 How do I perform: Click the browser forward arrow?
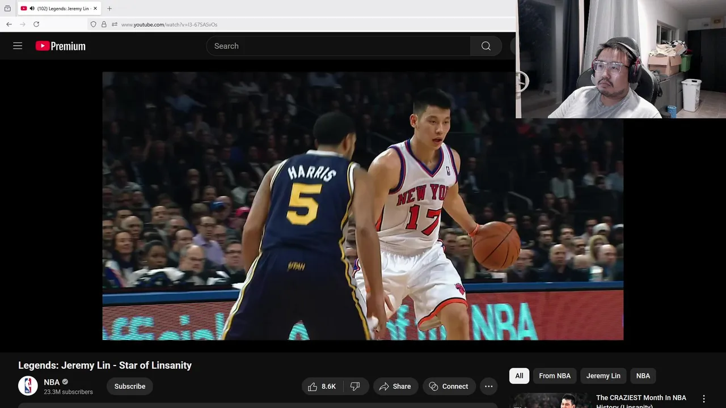(23, 24)
